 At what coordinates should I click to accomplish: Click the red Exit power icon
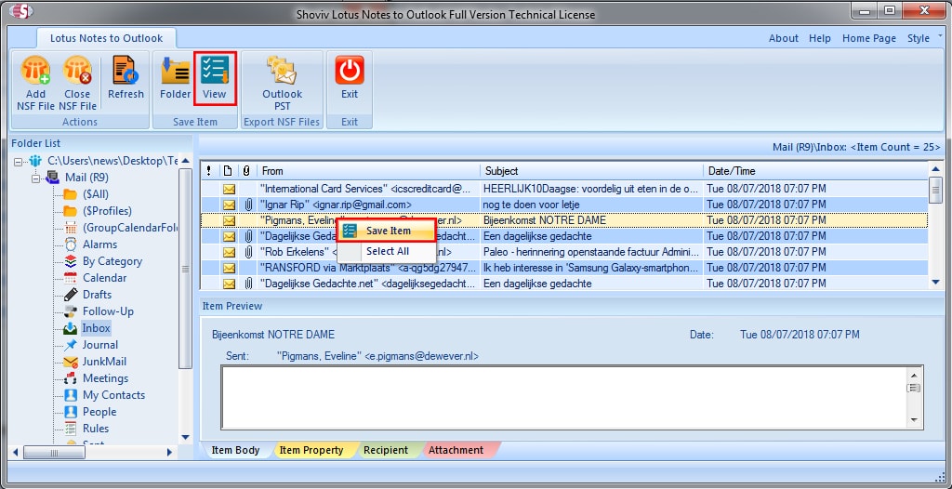coord(350,71)
